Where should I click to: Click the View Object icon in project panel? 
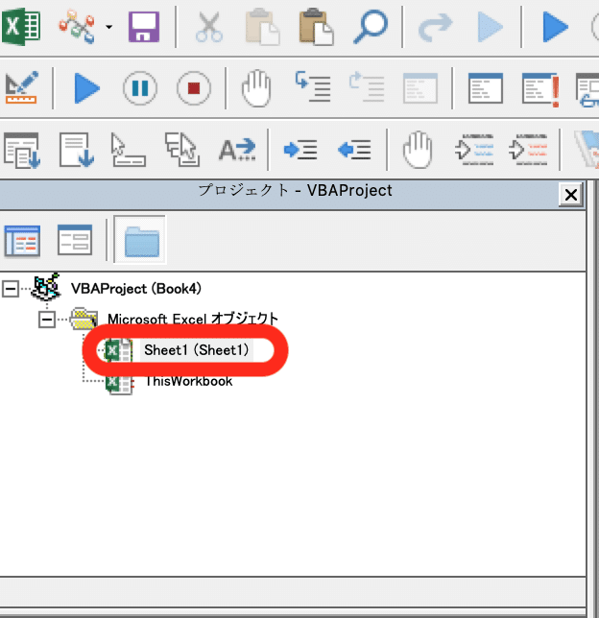pyautogui.click(x=75, y=240)
